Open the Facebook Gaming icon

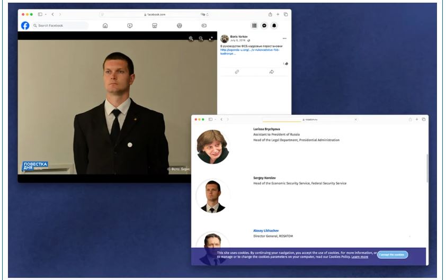(x=204, y=25)
